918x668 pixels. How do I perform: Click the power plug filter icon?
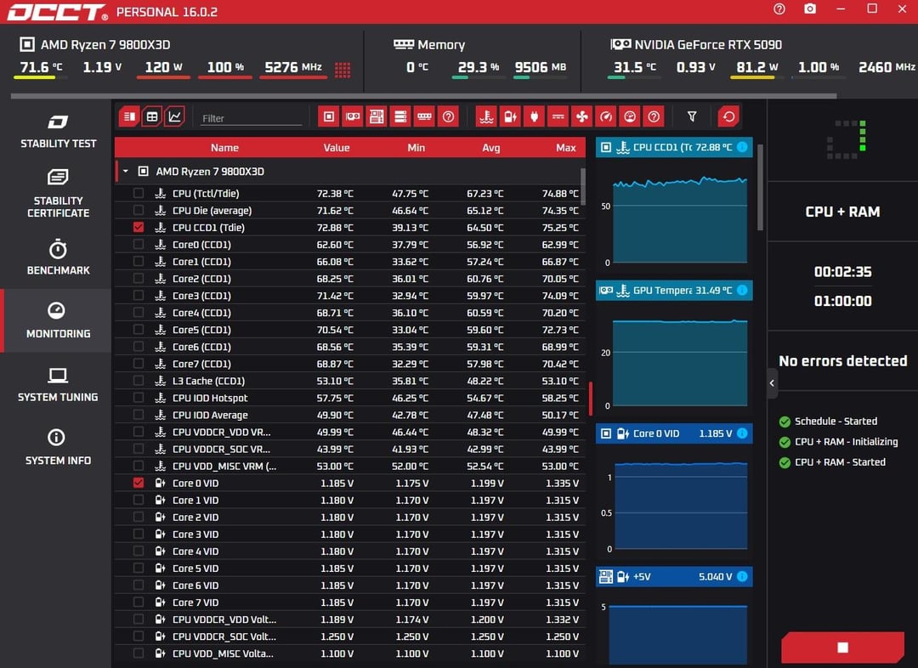(534, 116)
